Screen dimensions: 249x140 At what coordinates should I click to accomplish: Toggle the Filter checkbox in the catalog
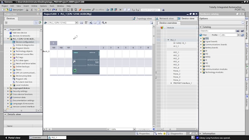point(201,35)
